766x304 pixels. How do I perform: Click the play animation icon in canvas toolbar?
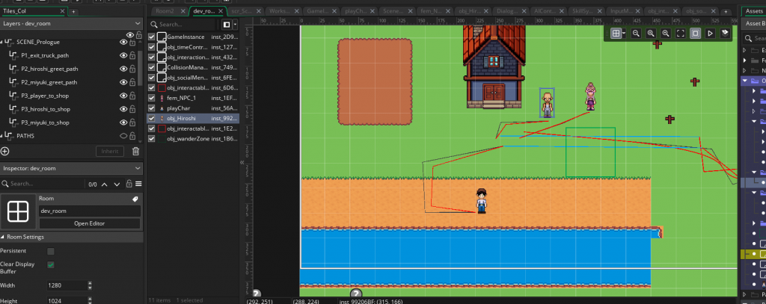[x=709, y=34]
